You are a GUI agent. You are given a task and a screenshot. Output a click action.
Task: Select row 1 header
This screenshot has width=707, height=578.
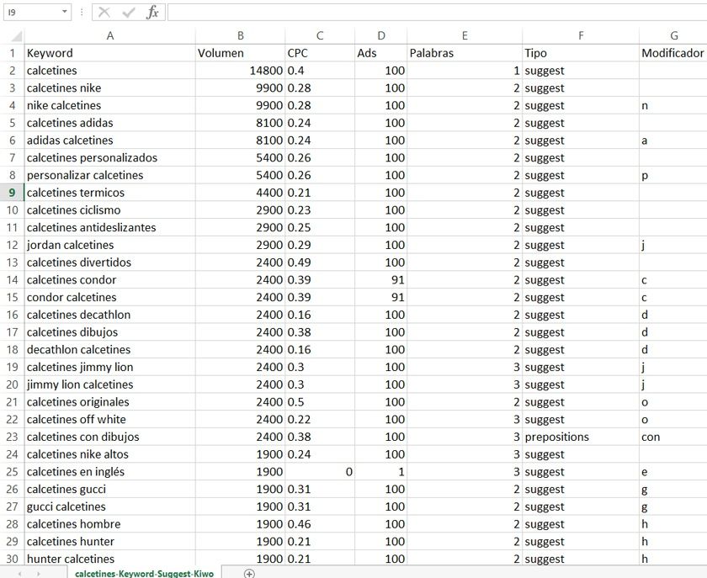click(x=12, y=53)
